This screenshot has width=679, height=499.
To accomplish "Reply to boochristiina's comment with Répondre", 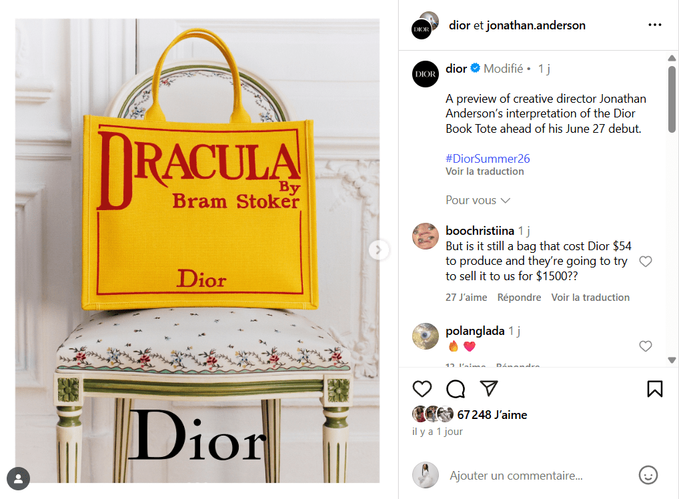I will pos(519,298).
